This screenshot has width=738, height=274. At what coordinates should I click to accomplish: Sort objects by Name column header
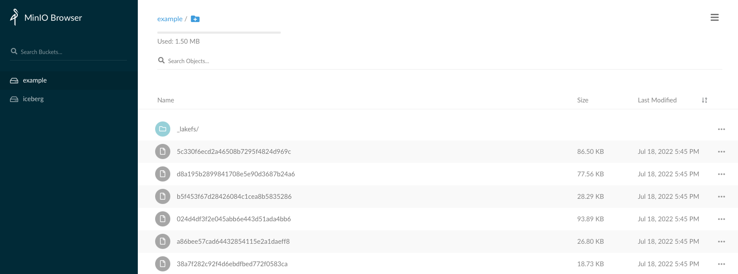tap(166, 100)
